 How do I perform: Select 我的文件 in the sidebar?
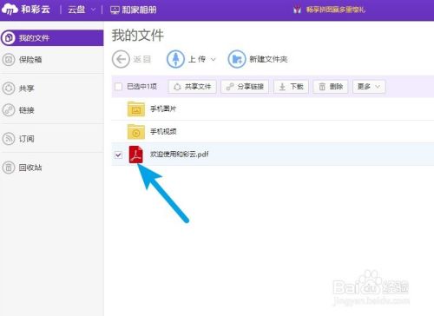52,38
